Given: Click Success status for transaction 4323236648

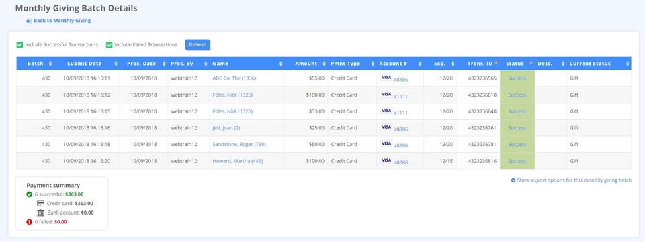Looking at the screenshot, I should 517,111.
